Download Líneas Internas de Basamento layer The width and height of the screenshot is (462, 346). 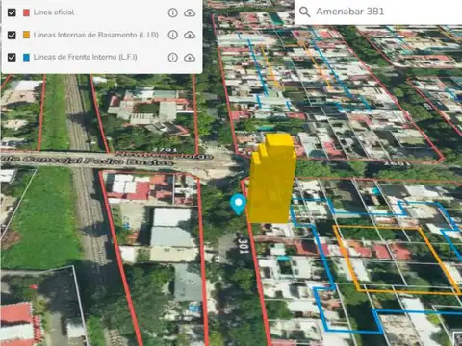(x=190, y=35)
